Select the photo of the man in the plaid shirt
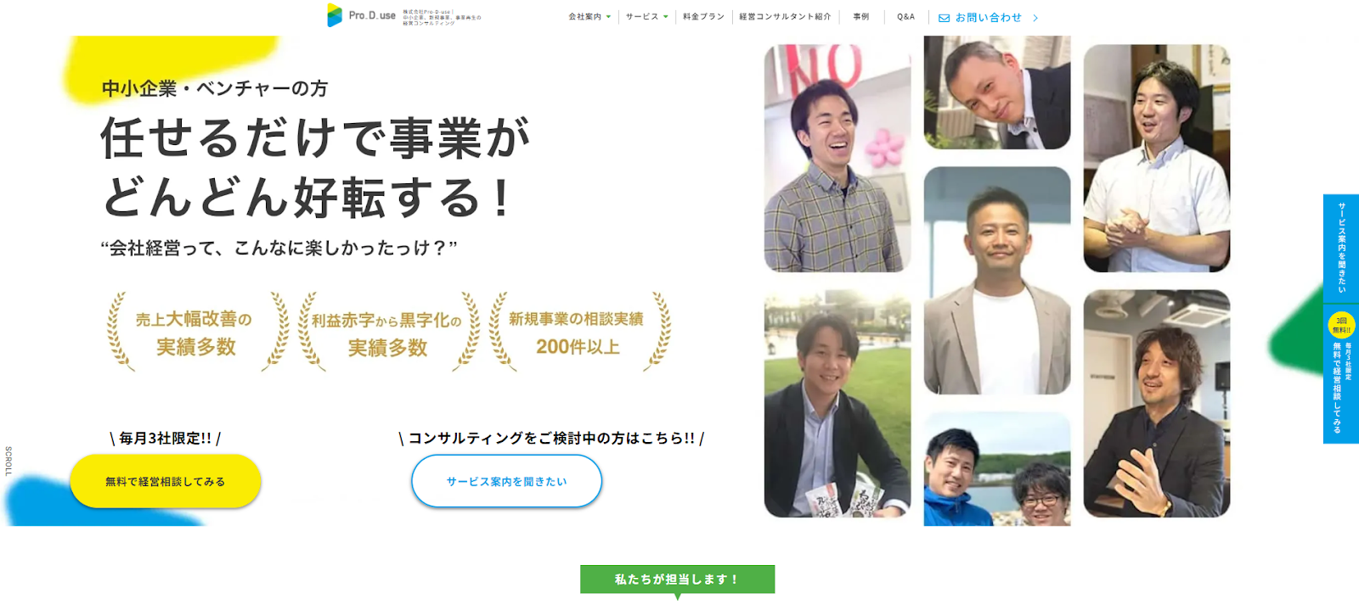 click(837, 159)
